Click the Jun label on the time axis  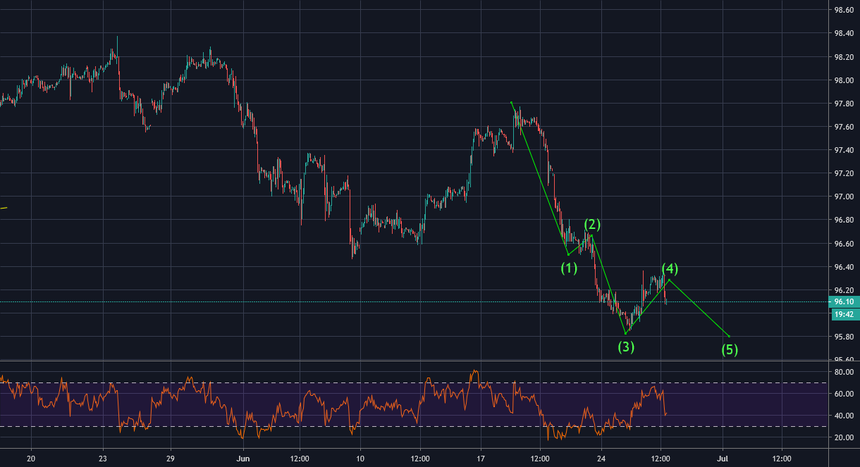(x=243, y=456)
